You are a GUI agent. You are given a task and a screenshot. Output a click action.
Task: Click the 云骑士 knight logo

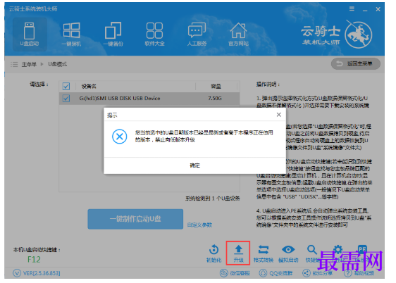[x=358, y=34]
